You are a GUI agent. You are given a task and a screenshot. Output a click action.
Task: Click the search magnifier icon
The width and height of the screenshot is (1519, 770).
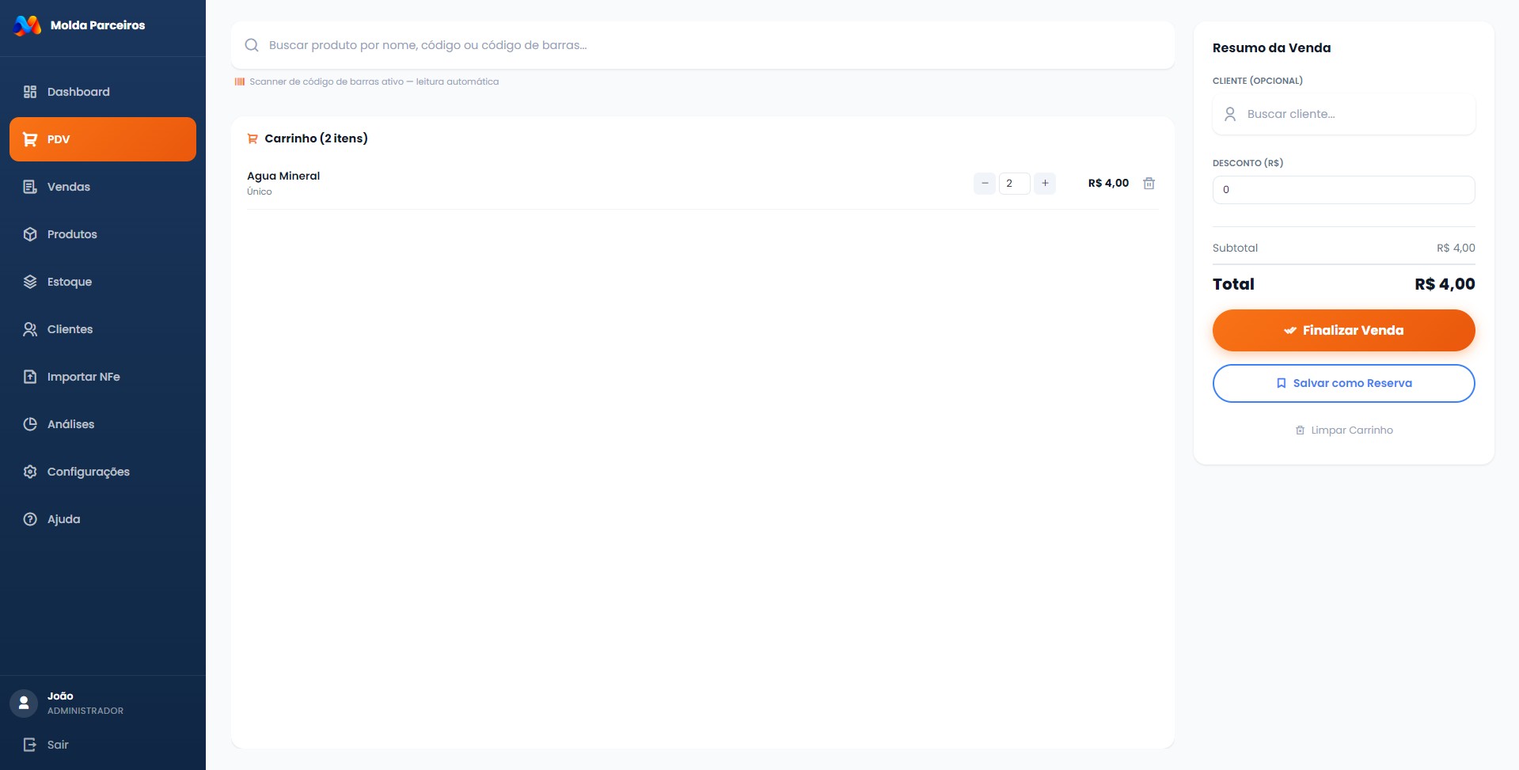[252, 45]
